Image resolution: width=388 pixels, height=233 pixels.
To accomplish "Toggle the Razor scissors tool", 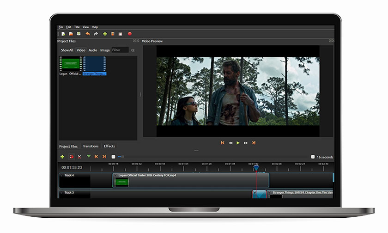I will click(x=79, y=156).
